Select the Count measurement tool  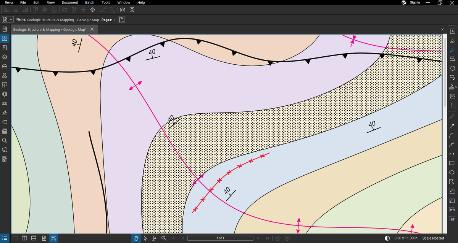[x=452, y=219]
